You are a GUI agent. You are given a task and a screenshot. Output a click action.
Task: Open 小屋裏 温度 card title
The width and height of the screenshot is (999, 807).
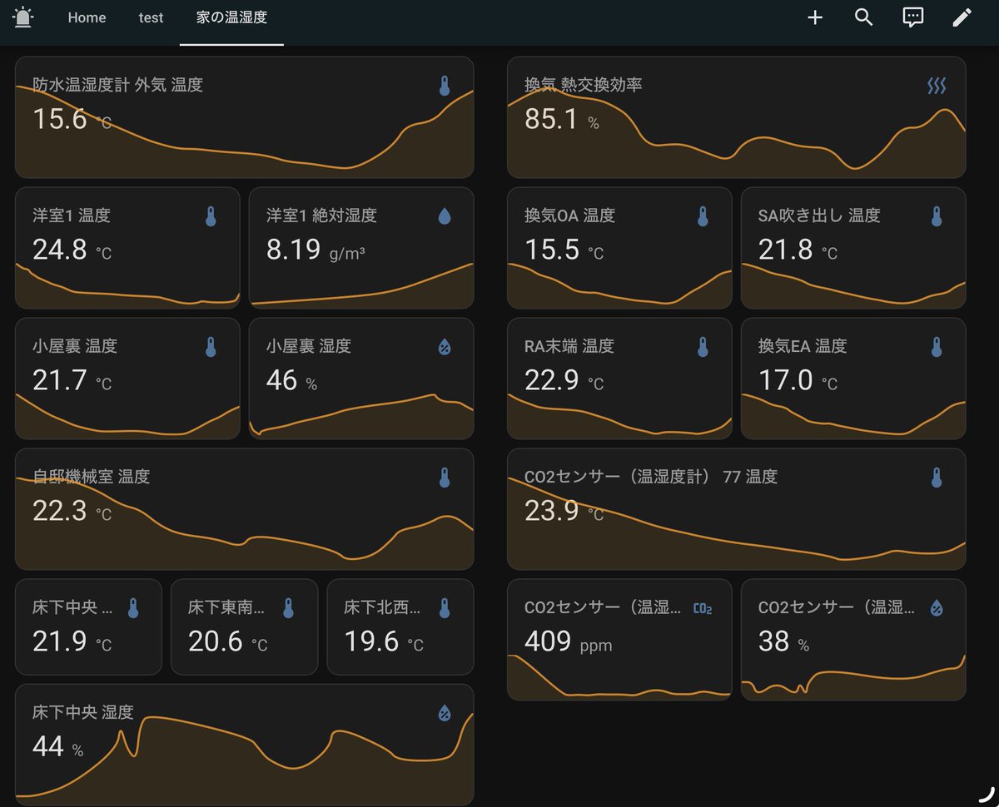click(75, 346)
